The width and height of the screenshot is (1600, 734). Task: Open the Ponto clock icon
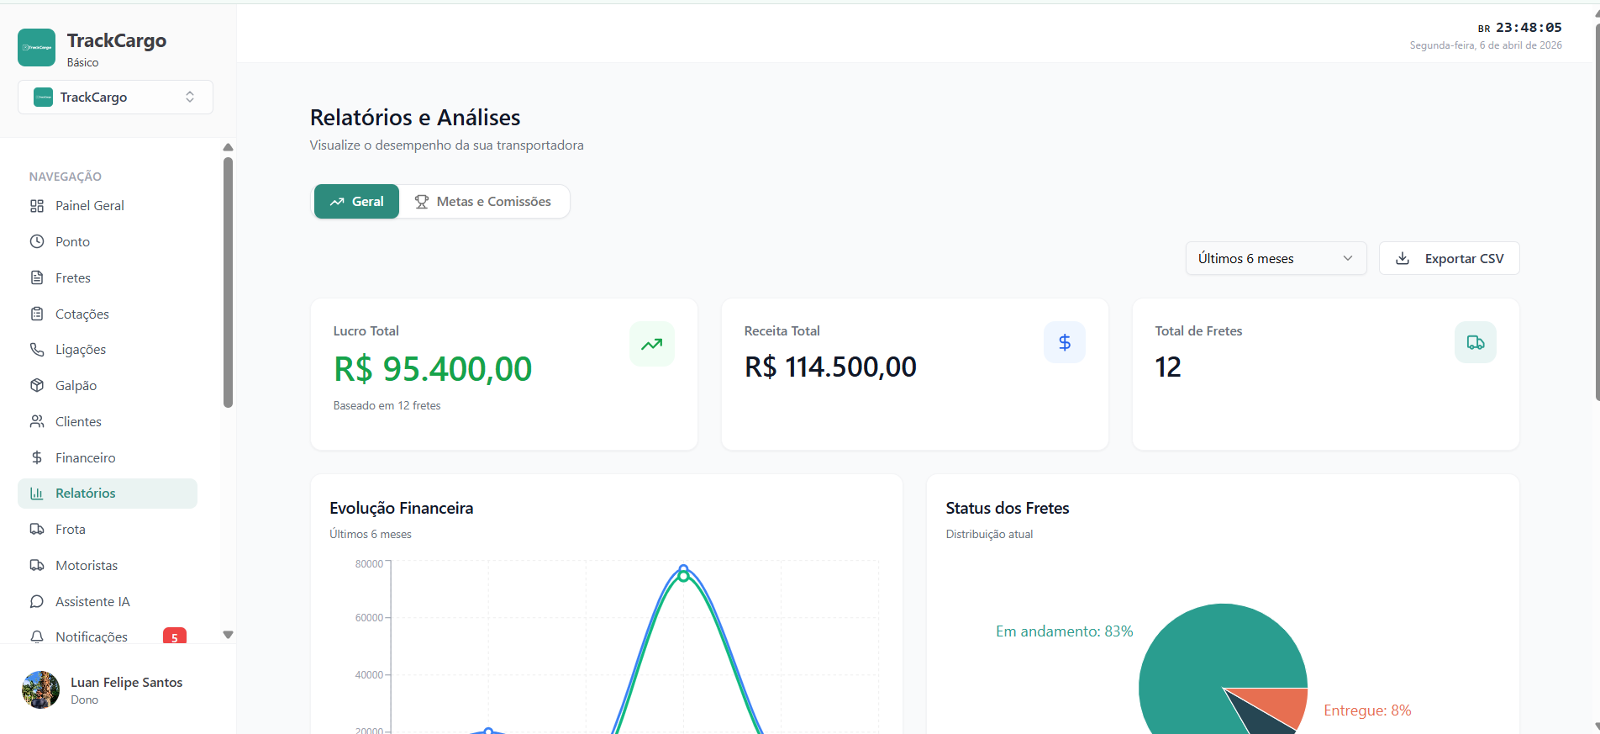coord(37,242)
